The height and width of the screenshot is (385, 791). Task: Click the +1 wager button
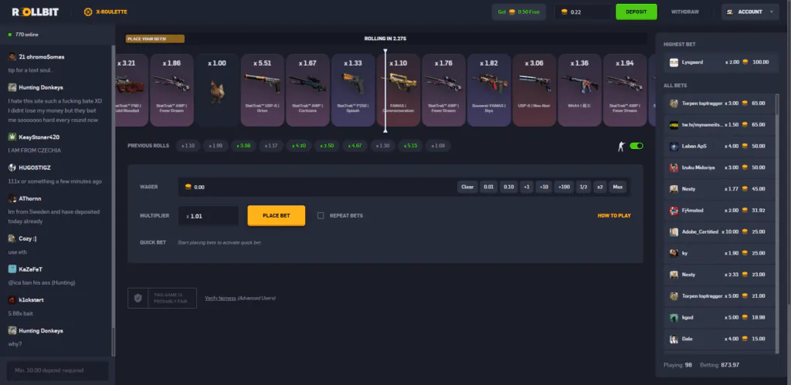(x=526, y=187)
